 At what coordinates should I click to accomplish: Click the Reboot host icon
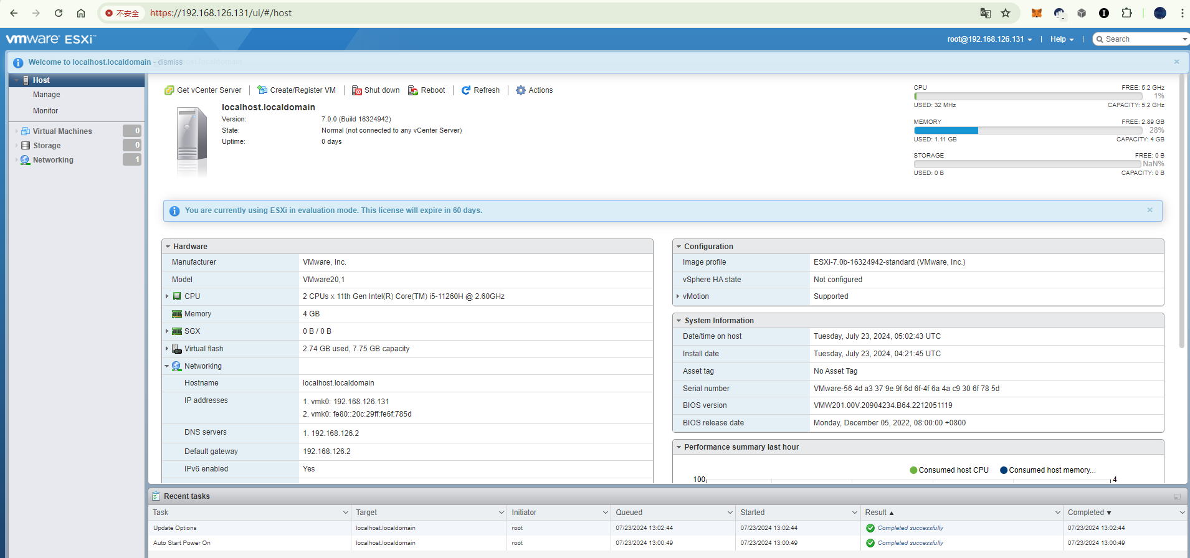coord(413,90)
